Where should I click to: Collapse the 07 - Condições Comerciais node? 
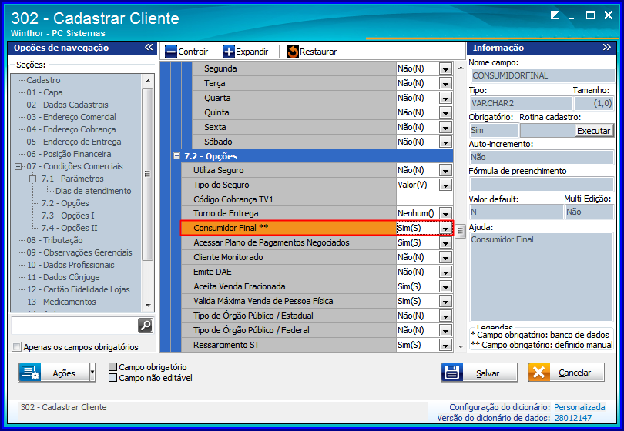click(18, 166)
